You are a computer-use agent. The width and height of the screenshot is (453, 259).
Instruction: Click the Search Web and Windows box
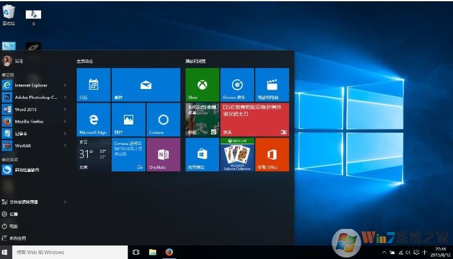[68, 252]
